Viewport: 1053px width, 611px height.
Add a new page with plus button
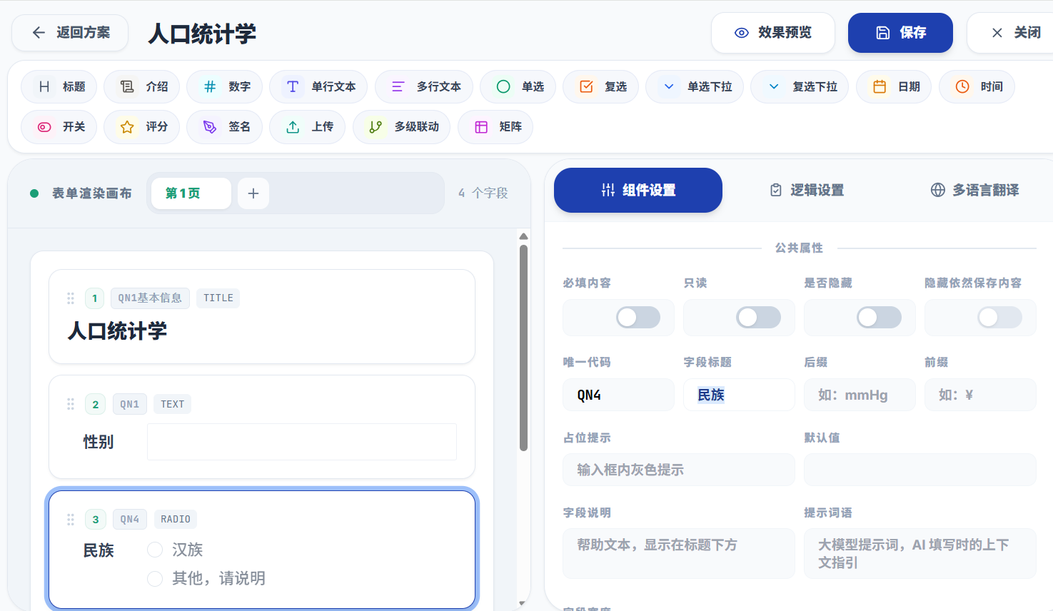[x=253, y=193]
